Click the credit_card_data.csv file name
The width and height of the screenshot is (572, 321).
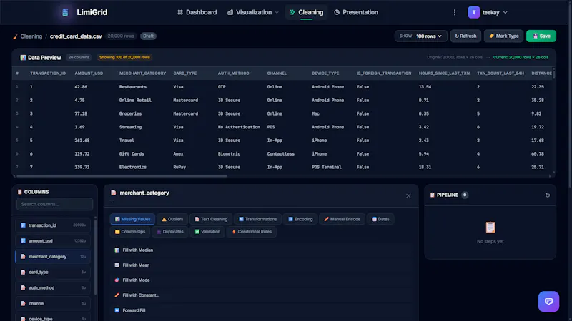coord(76,36)
